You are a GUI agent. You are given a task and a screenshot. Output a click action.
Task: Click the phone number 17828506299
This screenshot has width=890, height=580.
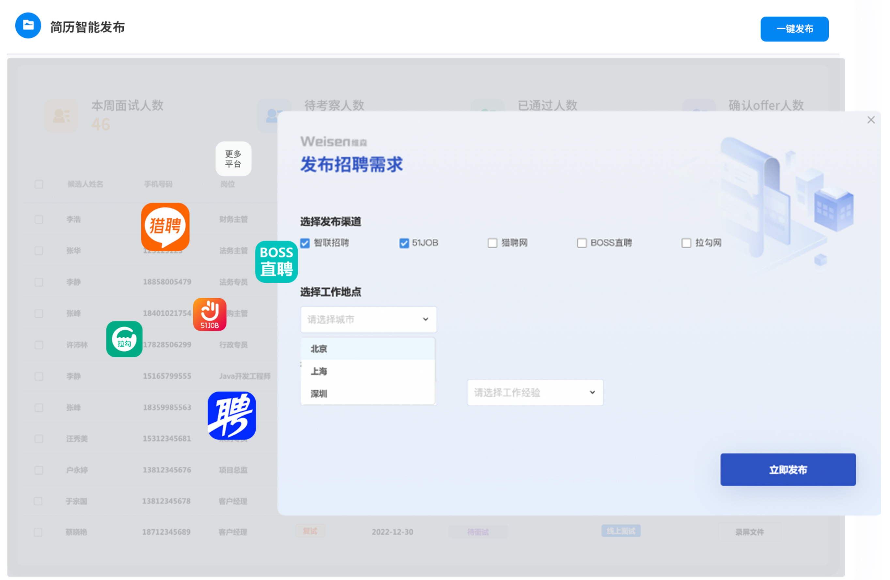click(x=167, y=345)
